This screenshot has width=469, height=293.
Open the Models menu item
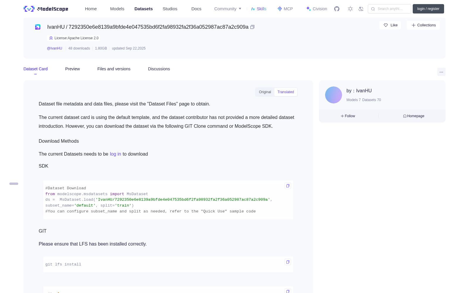(117, 9)
